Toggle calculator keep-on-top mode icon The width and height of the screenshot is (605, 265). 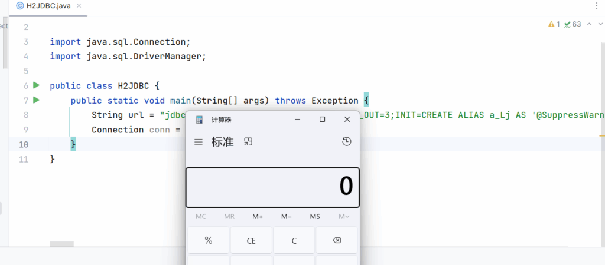click(x=249, y=141)
